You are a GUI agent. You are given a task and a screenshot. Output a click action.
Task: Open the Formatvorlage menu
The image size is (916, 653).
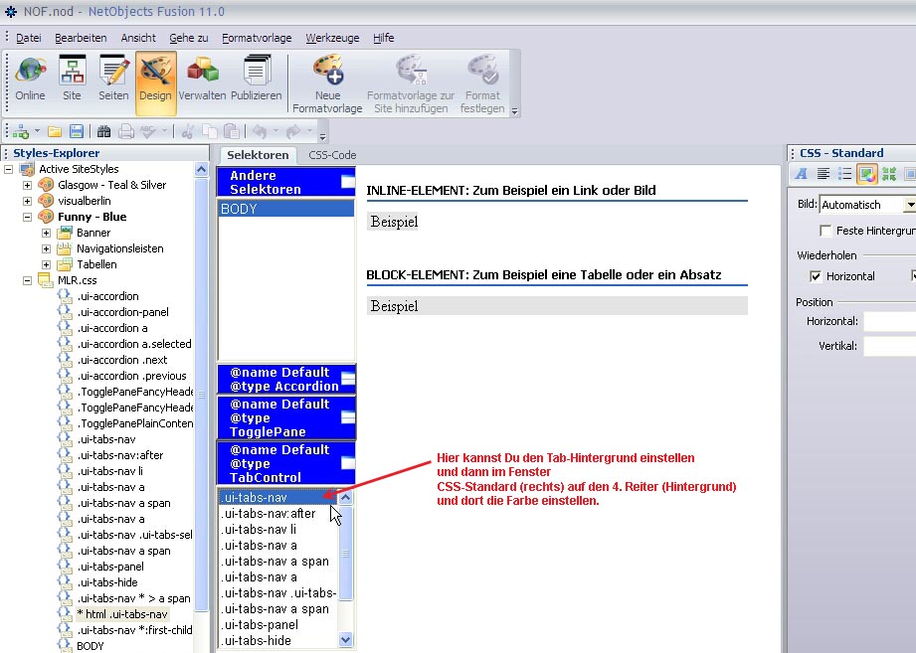[257, 38]
